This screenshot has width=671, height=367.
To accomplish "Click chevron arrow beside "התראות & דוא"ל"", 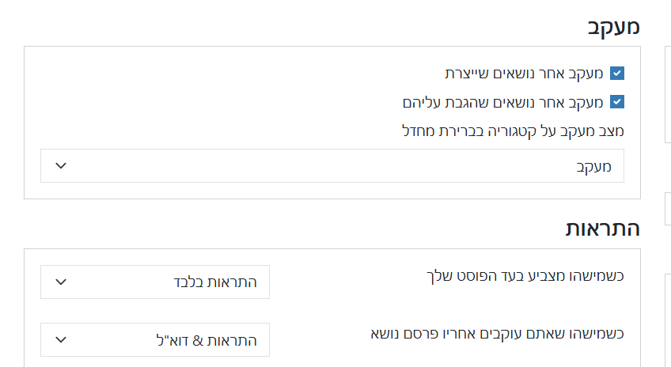I will tap(61, 340).
